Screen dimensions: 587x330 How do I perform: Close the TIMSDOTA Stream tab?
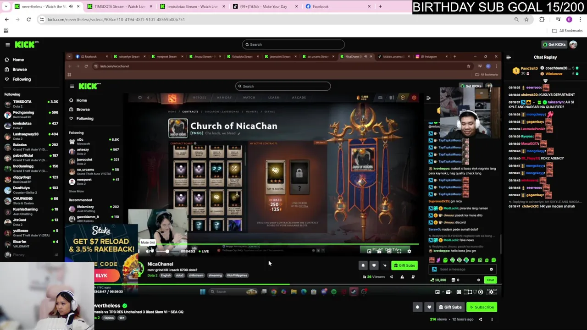tap(151, 6)
